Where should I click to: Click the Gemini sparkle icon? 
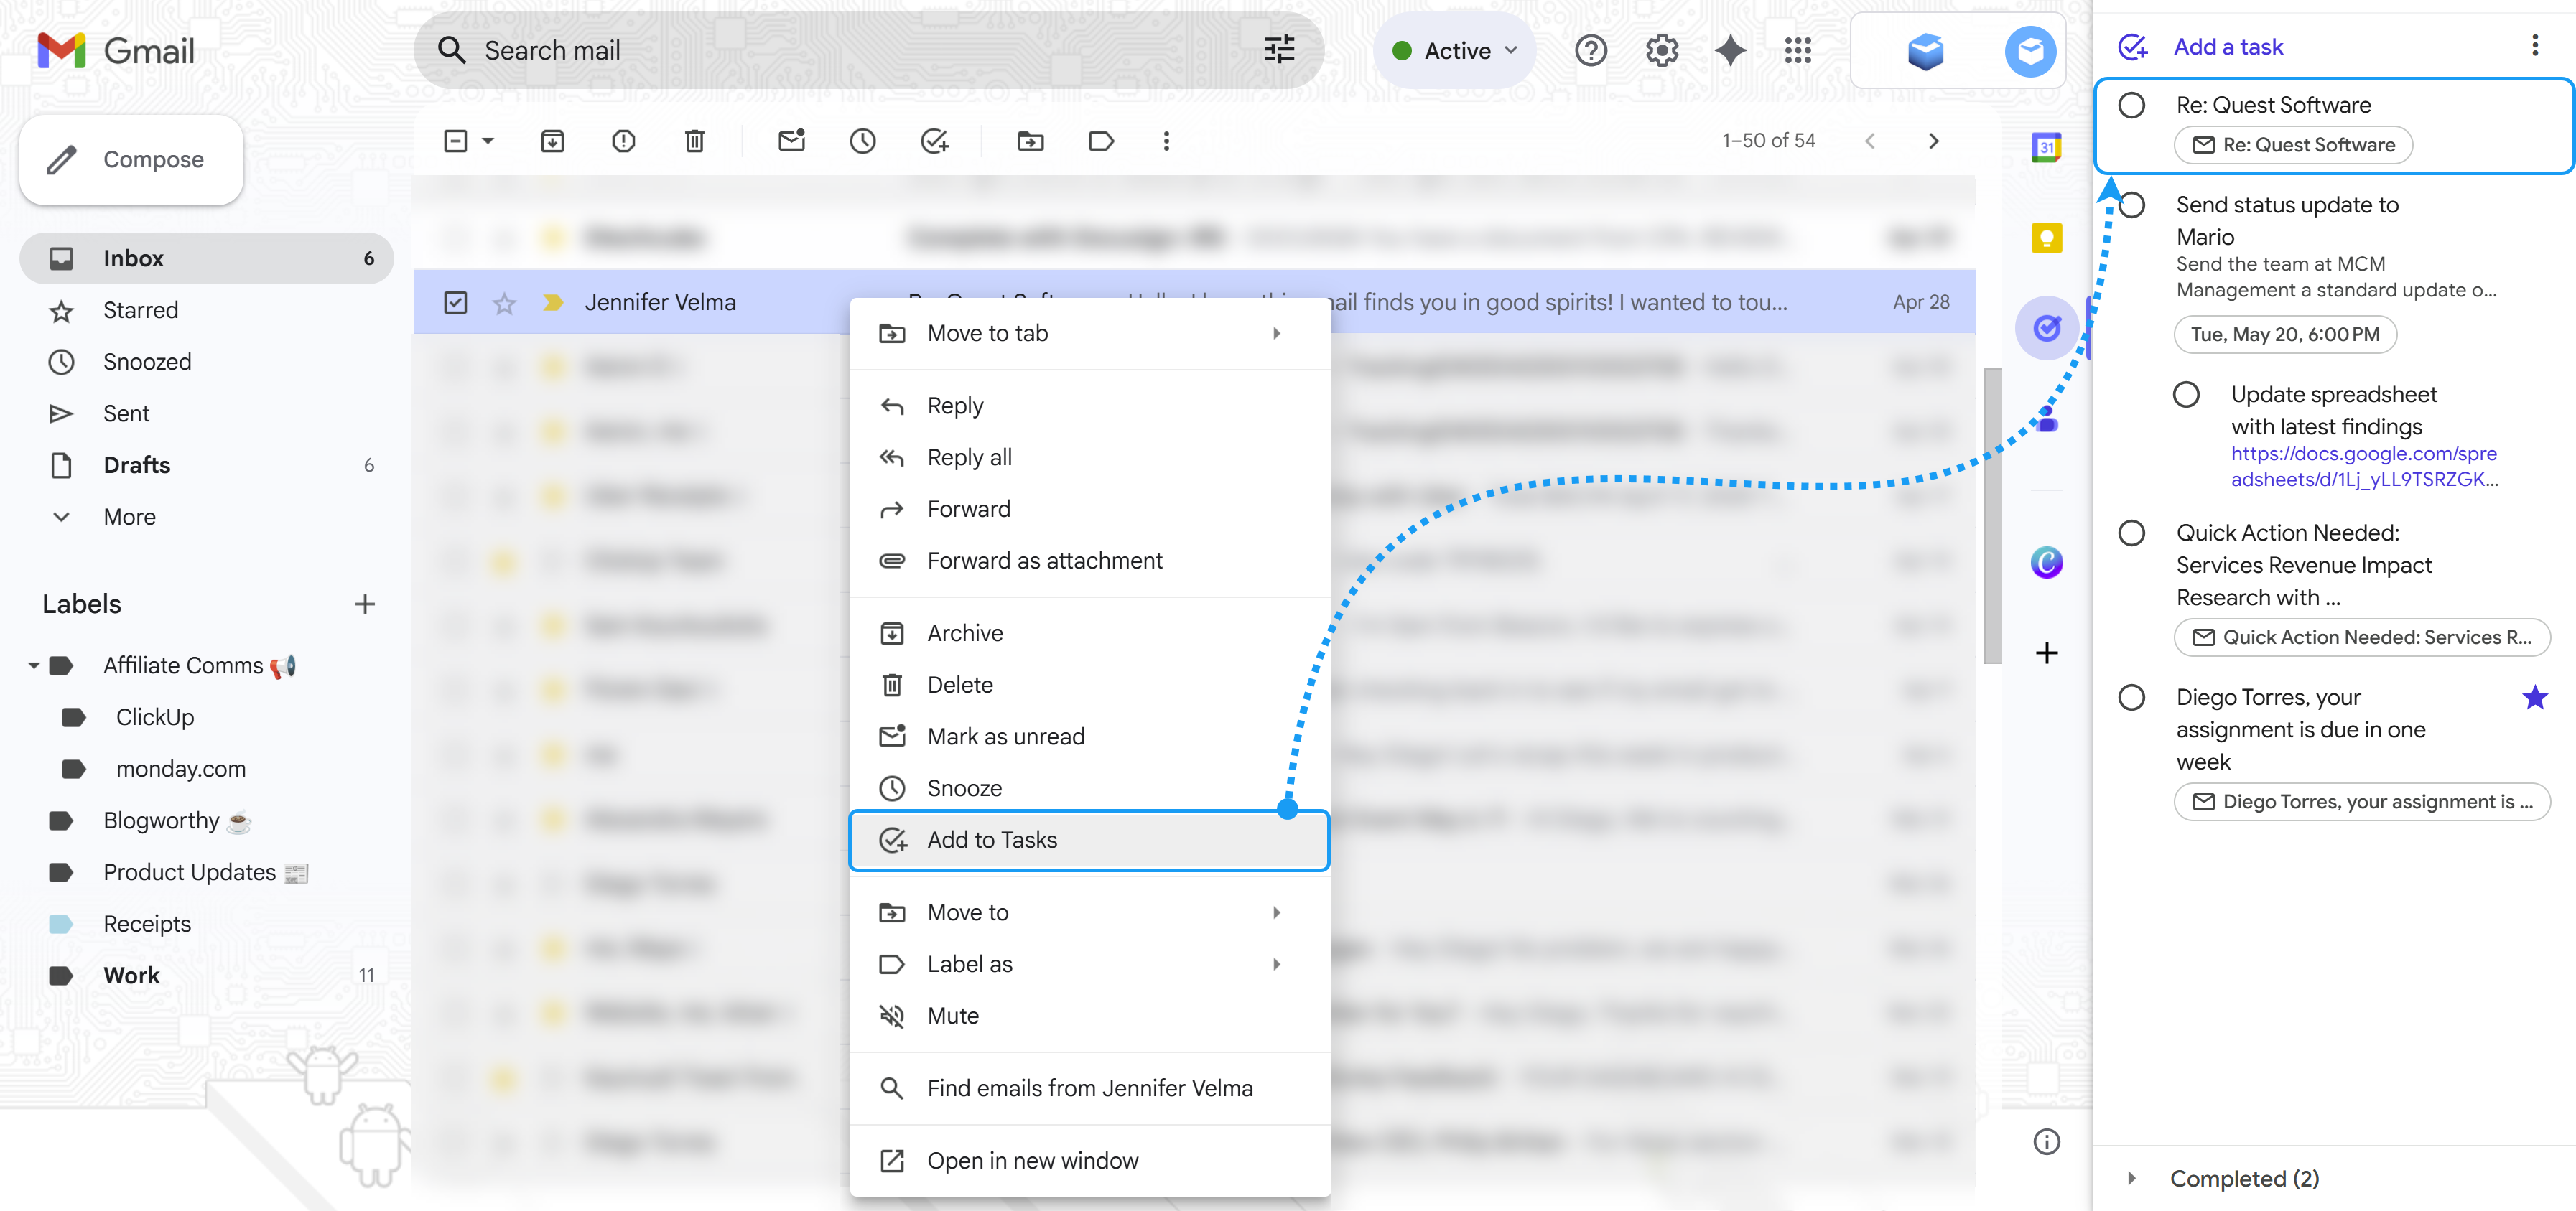click(x=1730, y=50)
